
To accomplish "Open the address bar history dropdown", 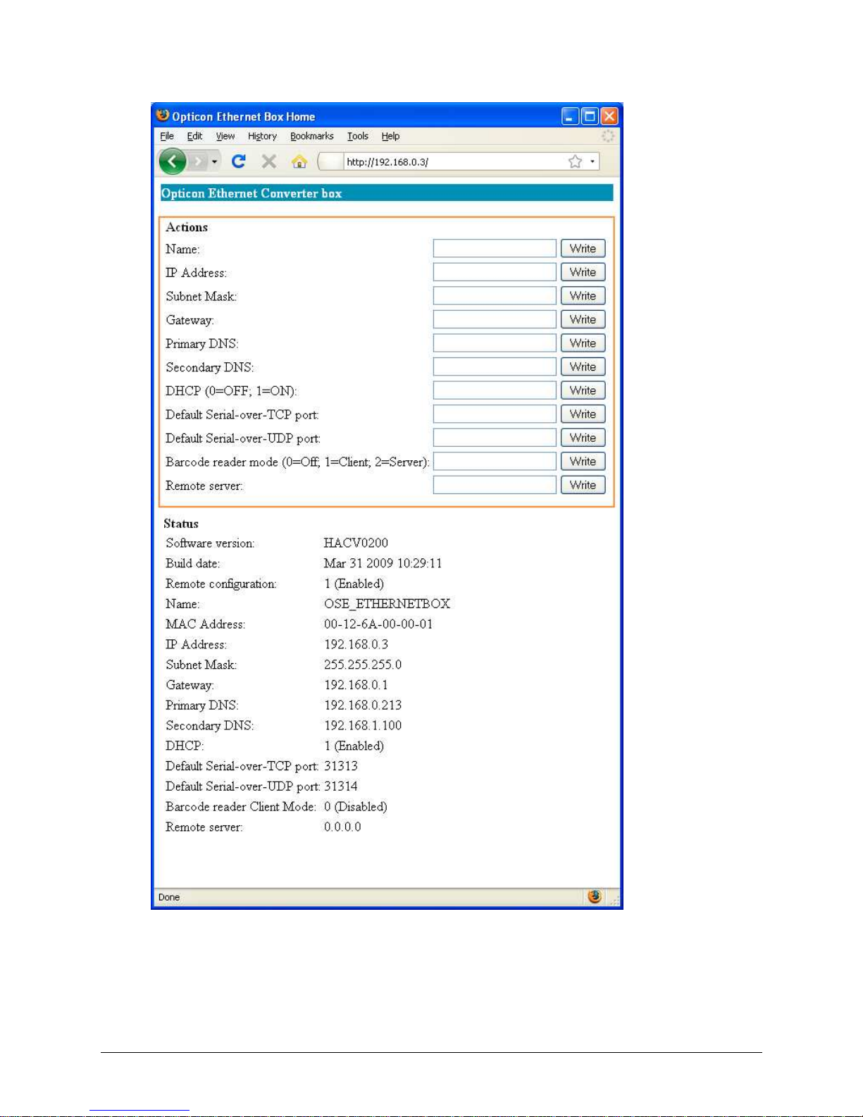I will pos(592,161).
